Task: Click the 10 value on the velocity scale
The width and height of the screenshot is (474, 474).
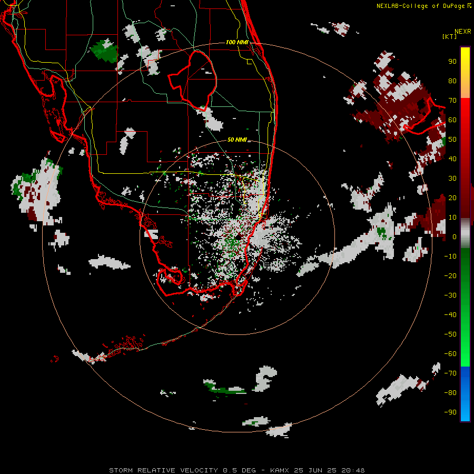Action: click(x=452, y=218)
